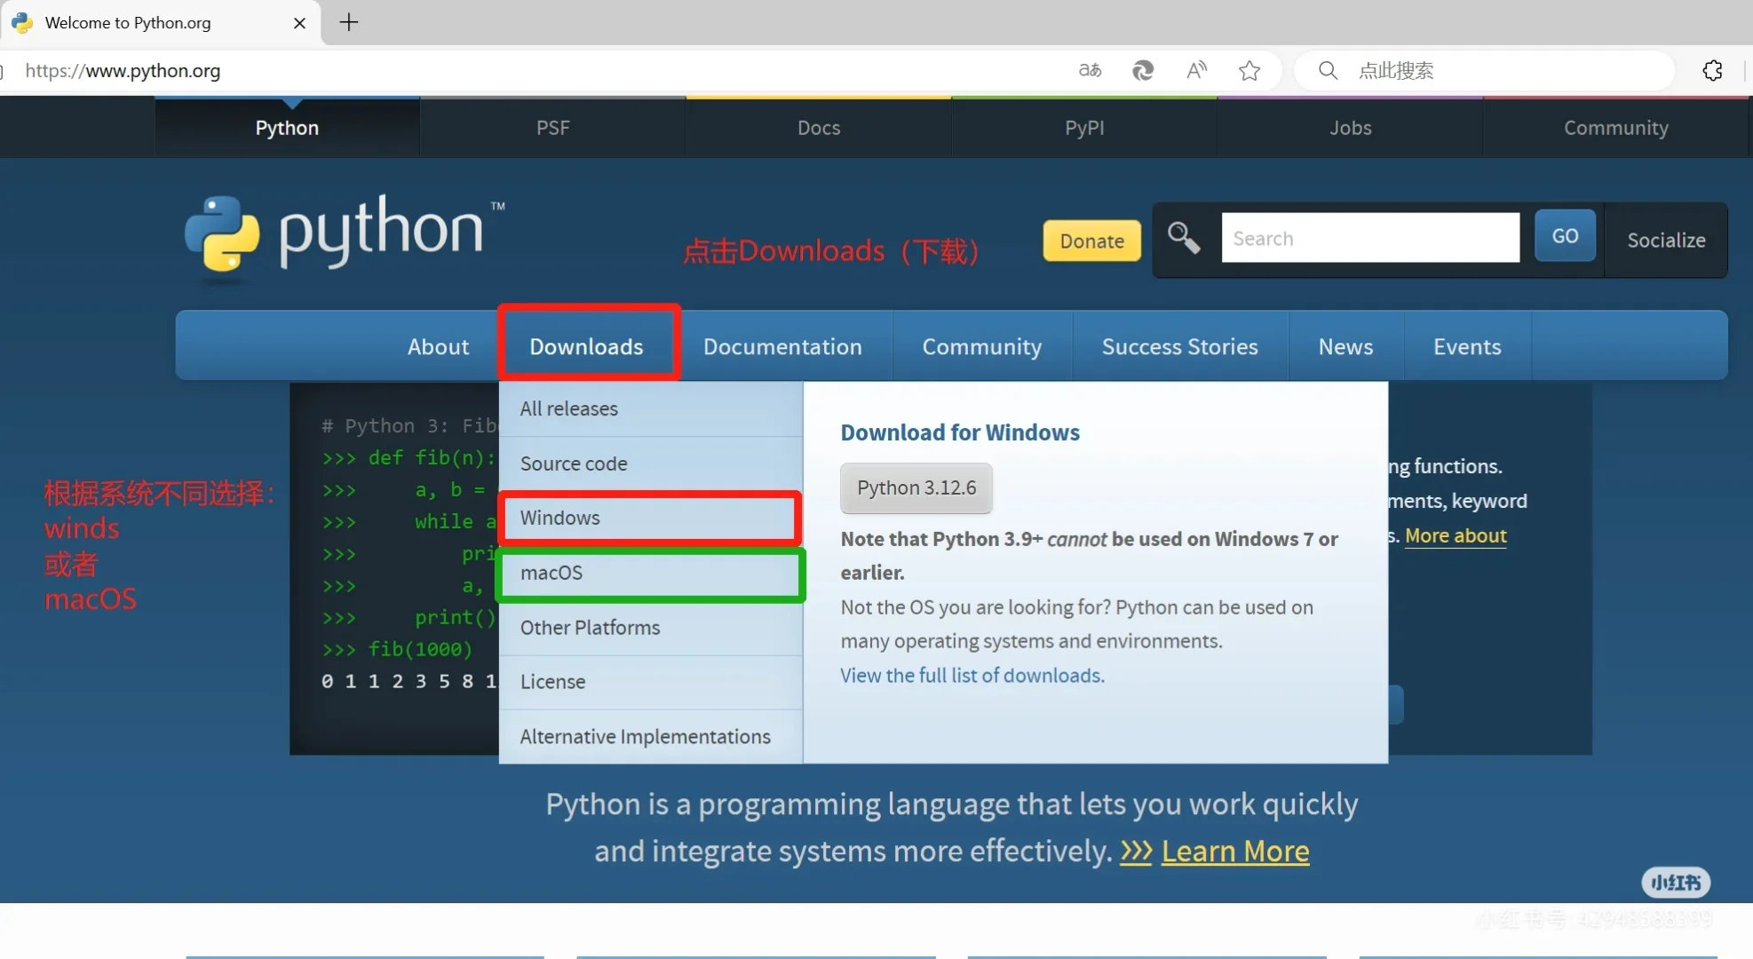Screen dimensions: 1753x959
Task: Download Python 3.12.6
Action: click(x=916, y=488)
